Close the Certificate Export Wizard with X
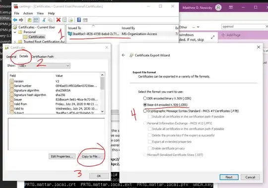Viewport: 268px width, 188px height. [x=259, y=47]
